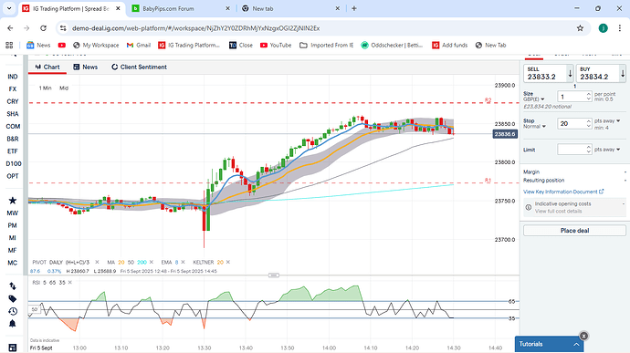
Task: Click the price tag icon in sidebar
Action: coord(13,299)
